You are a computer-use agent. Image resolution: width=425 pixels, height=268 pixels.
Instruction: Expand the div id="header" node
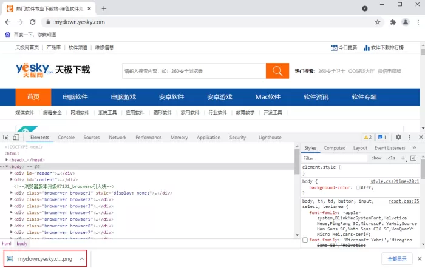[12, 173]
